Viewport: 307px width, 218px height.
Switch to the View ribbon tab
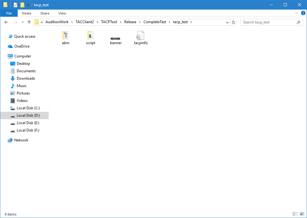tap(62, 13)
